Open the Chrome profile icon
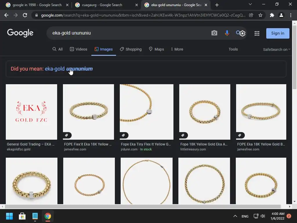Image resolution: width=297 pixels, height=223 pixels. click(281, 15)
